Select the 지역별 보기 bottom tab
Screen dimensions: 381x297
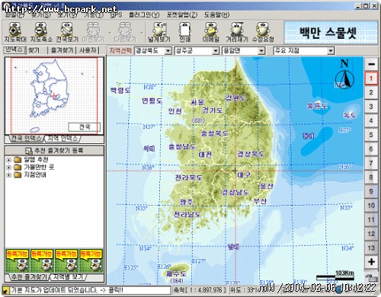[68, 277]
